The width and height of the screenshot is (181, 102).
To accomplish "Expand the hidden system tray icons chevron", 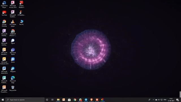I will coord(153,100).
